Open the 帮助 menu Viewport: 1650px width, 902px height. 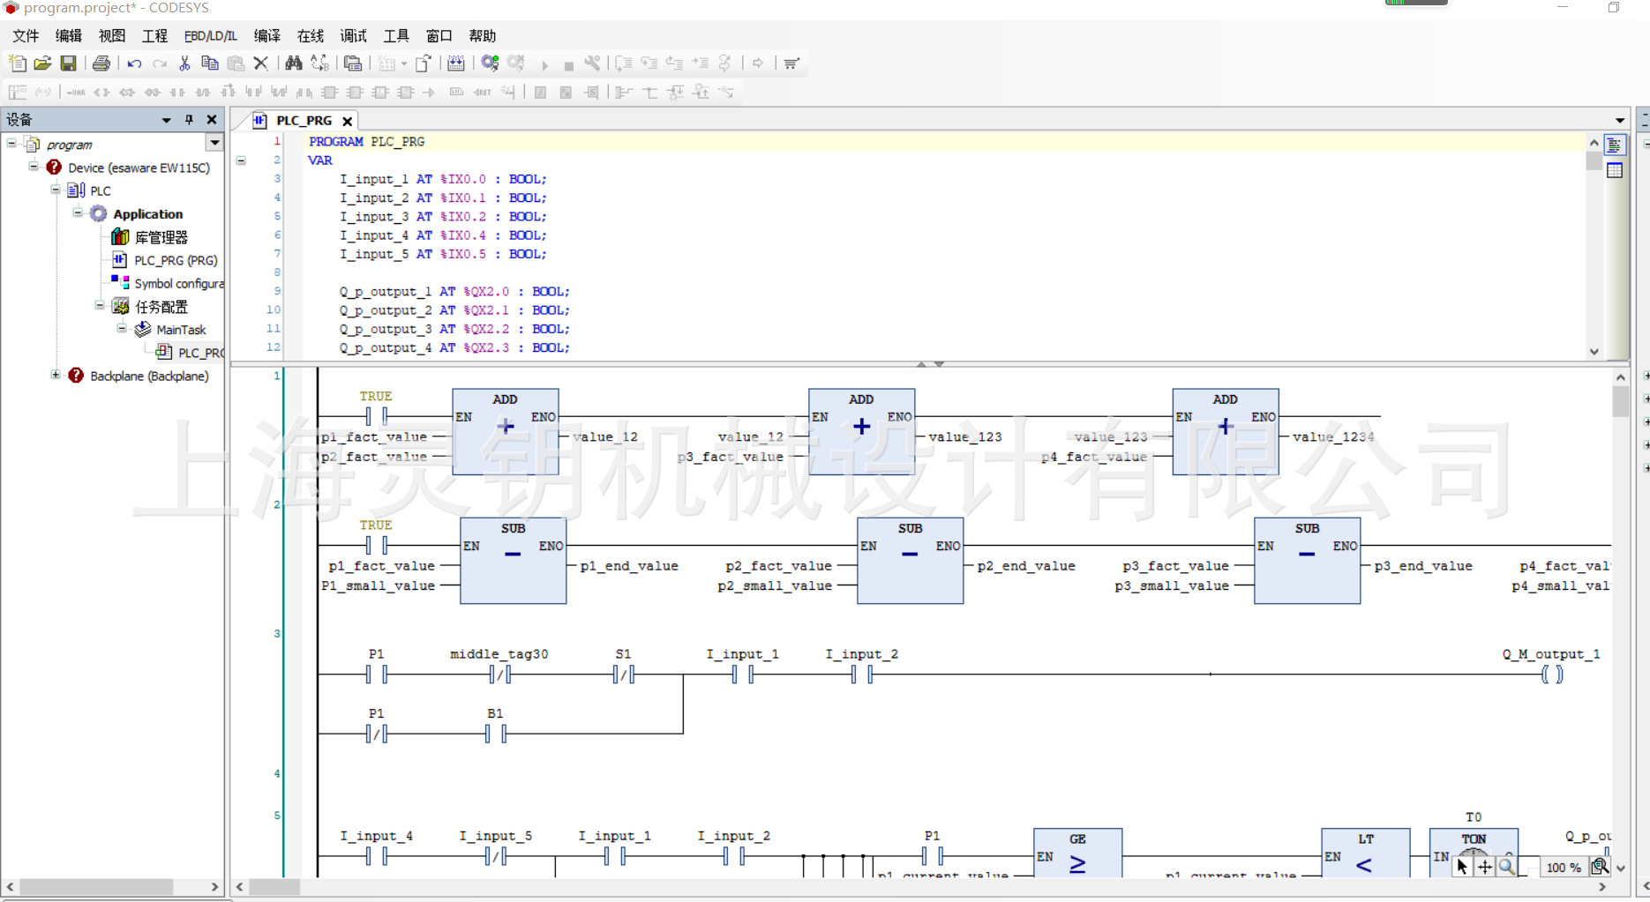483,36
